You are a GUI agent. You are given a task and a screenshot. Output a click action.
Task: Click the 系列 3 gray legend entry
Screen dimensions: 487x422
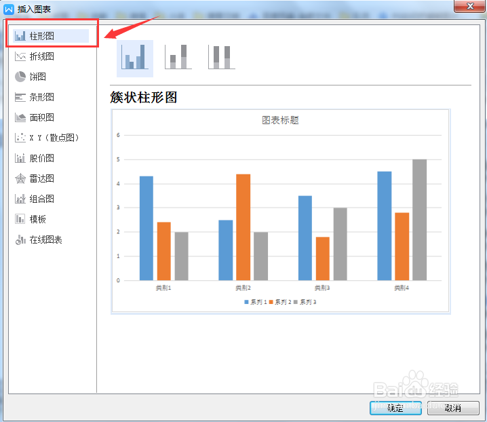tap(305, 302)
